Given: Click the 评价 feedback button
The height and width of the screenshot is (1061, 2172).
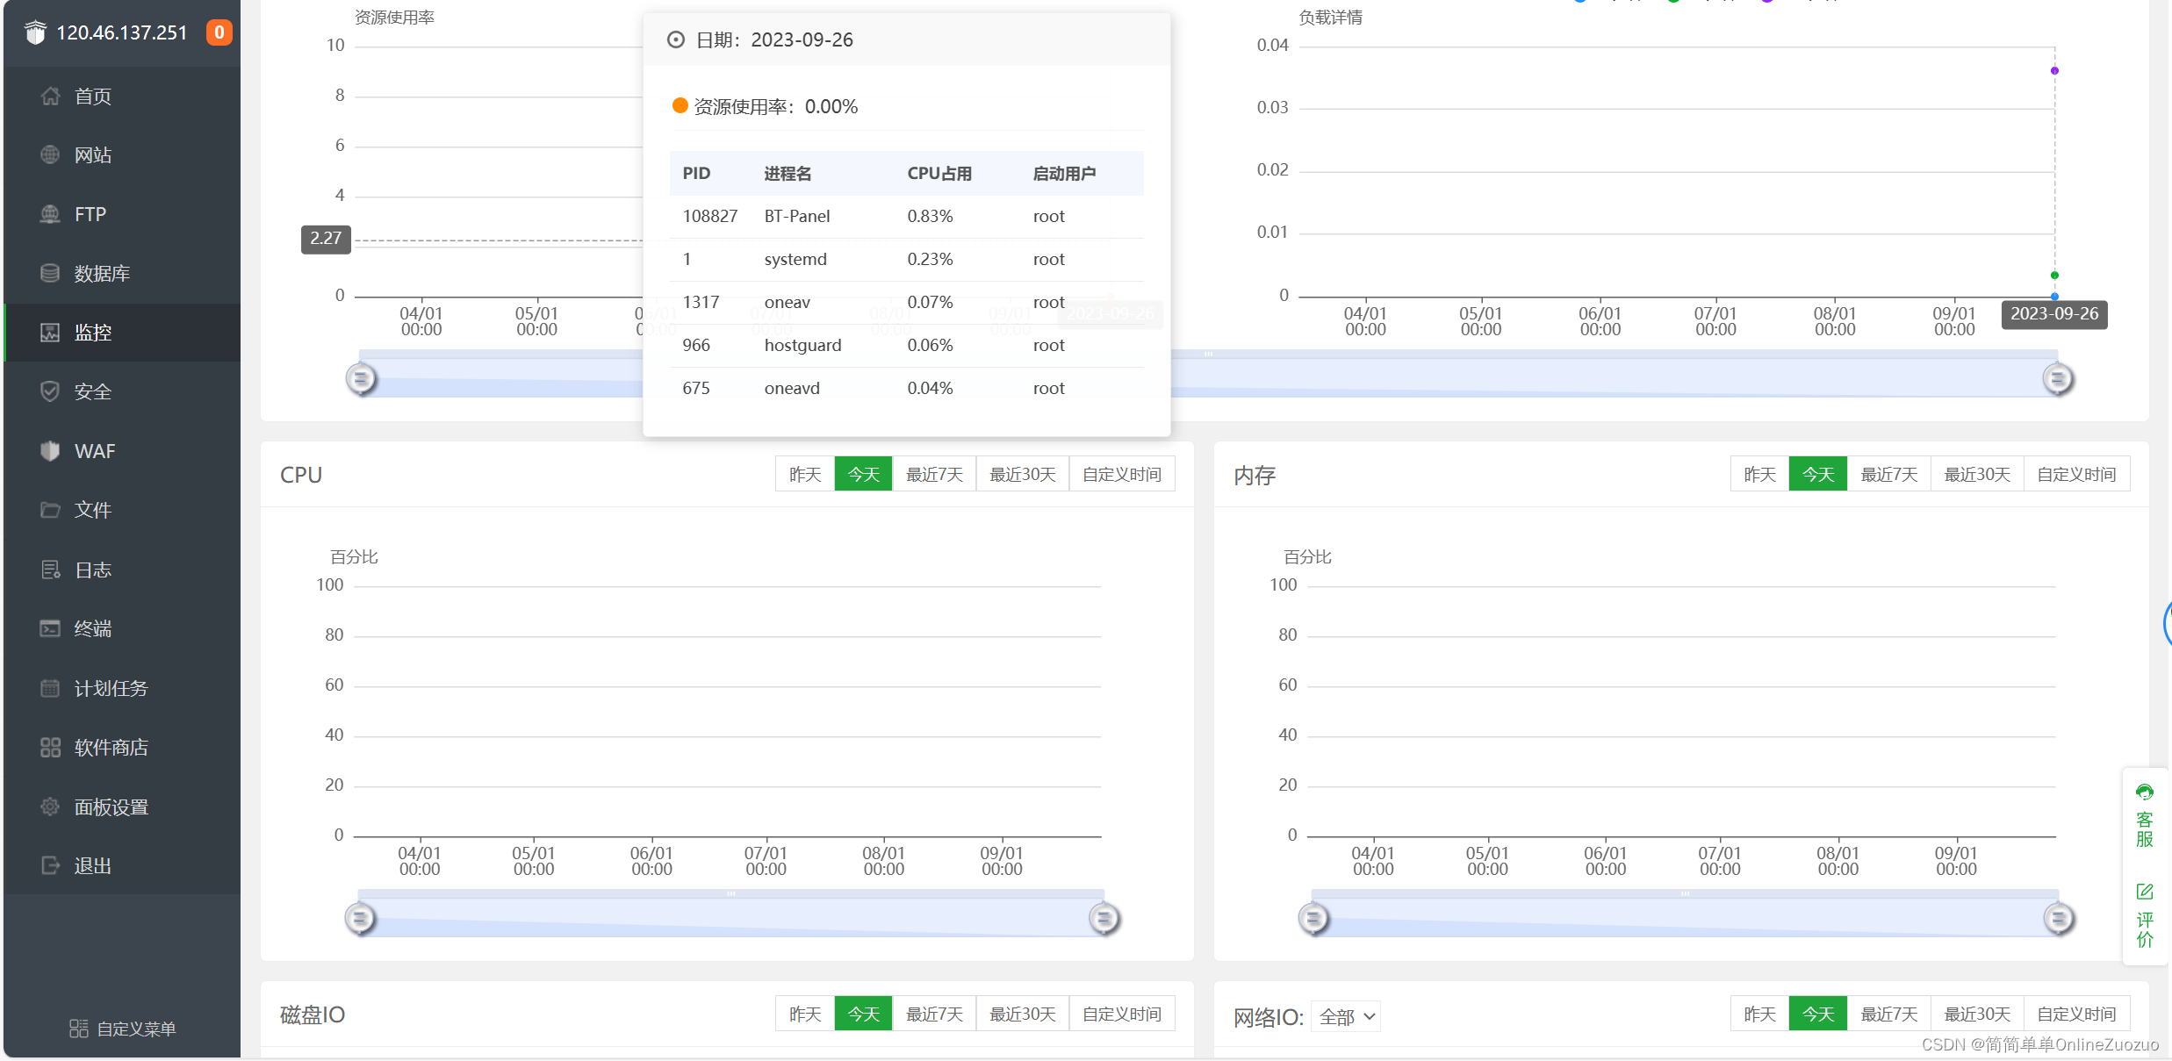Looking at the screenshot, I should click(2145, 916).
